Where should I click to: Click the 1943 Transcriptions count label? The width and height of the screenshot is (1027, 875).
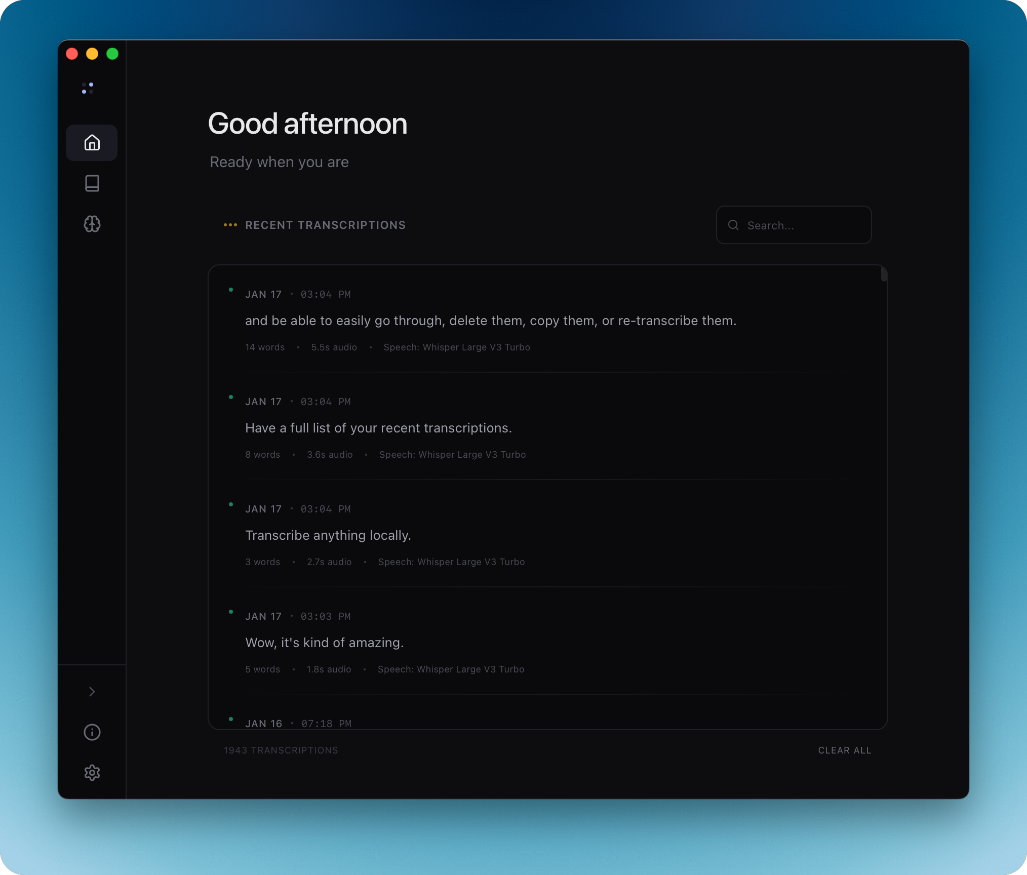(281, 750)
